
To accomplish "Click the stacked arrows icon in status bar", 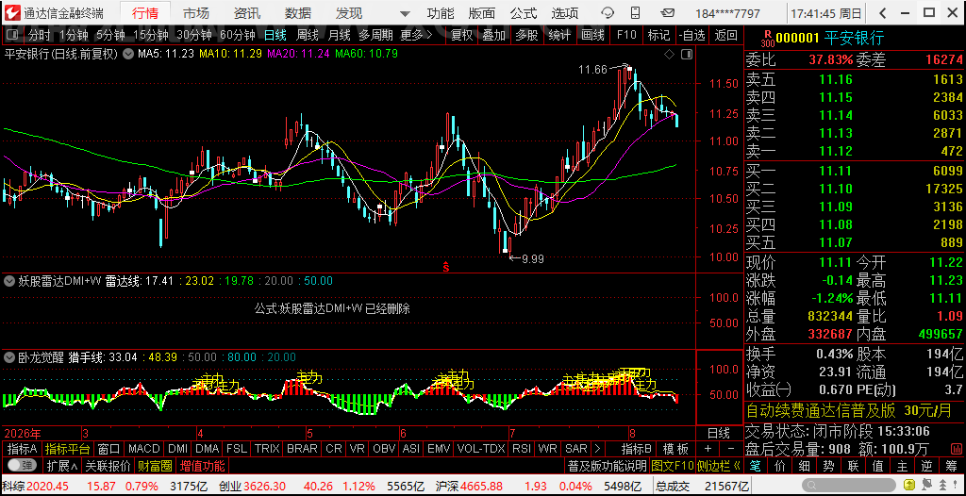I will pos(942,487).
